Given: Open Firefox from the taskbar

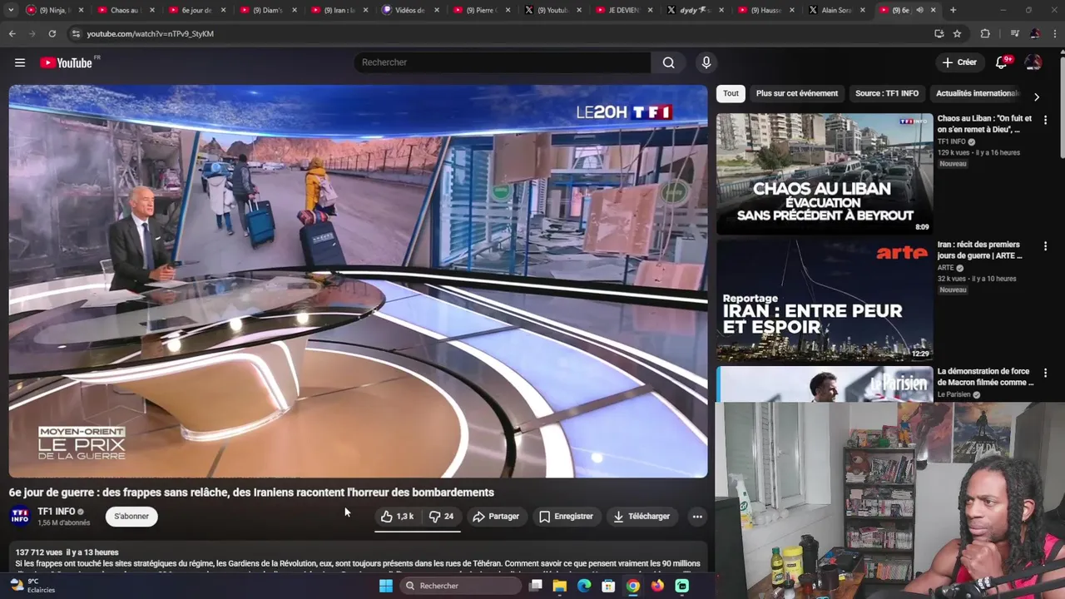Looking at the screenshot, I should 657,586.
